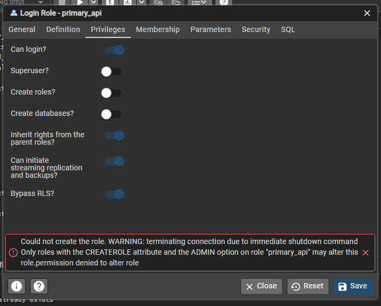
Task: Click the red error alert icon
Action: (13, 253)
